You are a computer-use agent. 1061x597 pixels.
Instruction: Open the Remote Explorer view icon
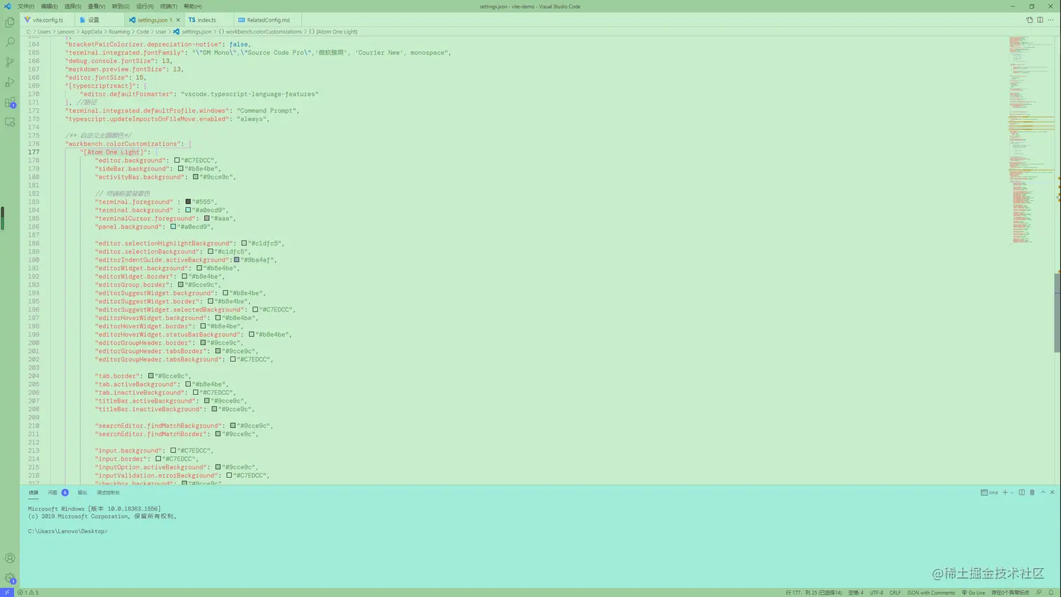[10, 122]
